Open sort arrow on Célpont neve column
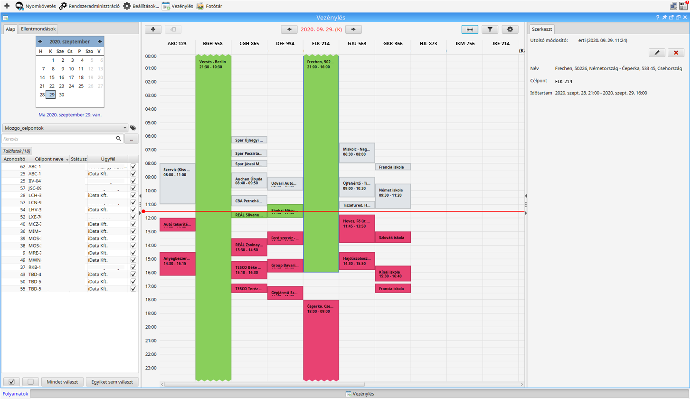Screen dimensions: 692x399 [67, 160]
